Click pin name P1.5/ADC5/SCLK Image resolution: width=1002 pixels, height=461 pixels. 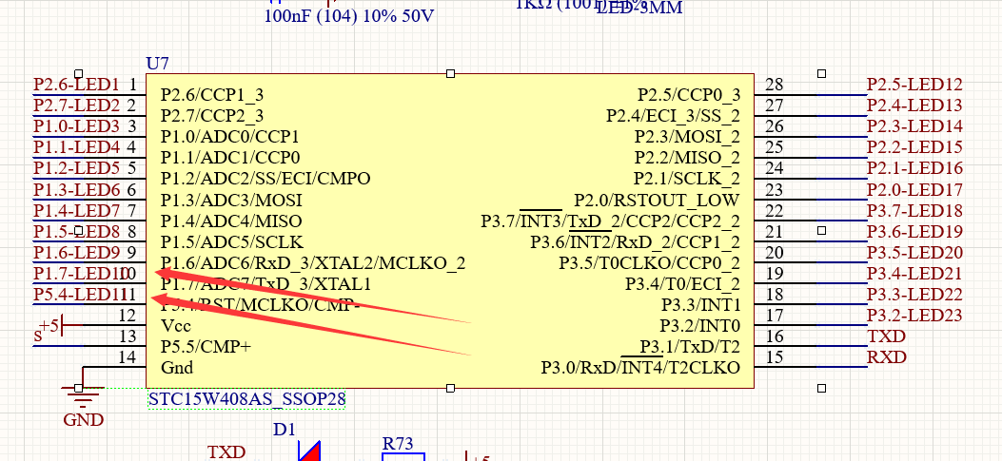(232, 242)
